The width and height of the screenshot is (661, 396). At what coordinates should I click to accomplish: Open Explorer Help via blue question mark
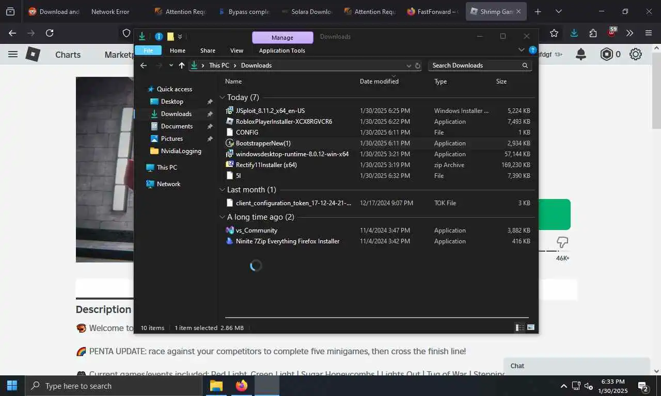click(532, 50)
